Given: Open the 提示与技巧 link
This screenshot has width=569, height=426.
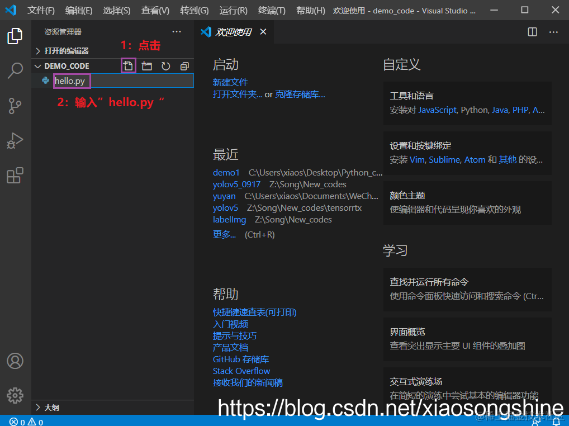Looking at the screenshot, I should [x=235, y=335].
